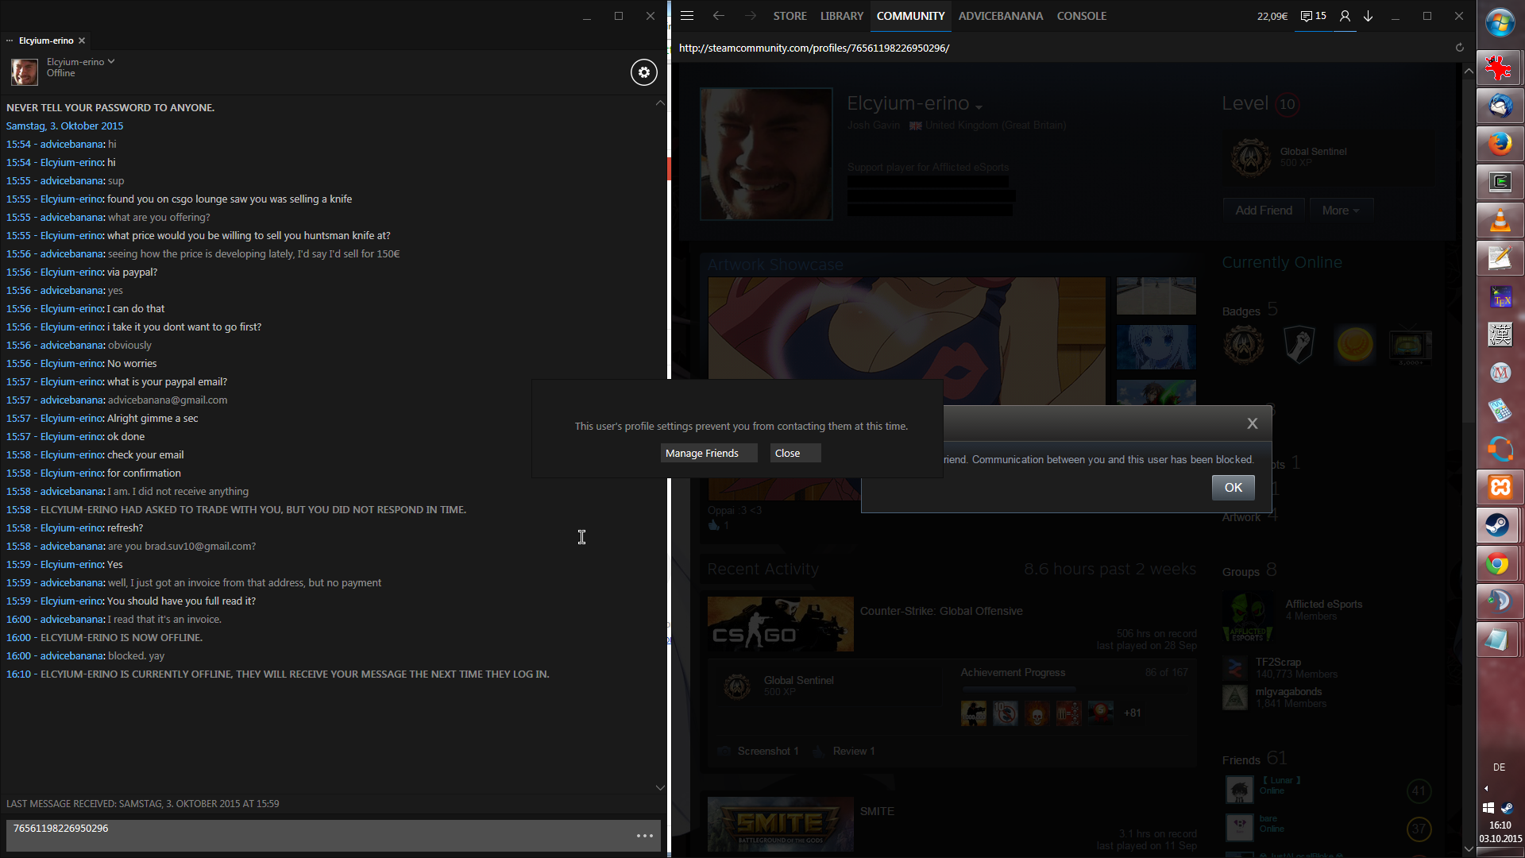Open the Steam hamburger menu

point(687,16)
